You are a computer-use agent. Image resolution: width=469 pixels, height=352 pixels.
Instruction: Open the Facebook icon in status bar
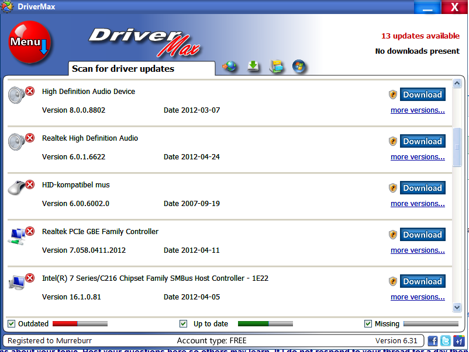tap(433, 341)
